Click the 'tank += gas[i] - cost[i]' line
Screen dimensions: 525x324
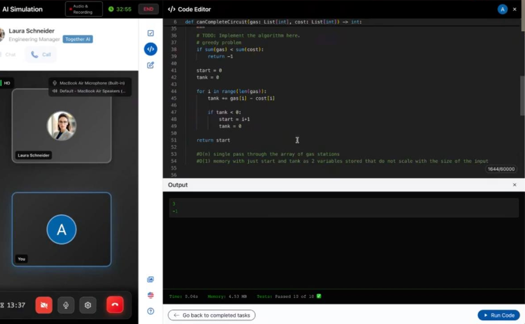[241, 98]
